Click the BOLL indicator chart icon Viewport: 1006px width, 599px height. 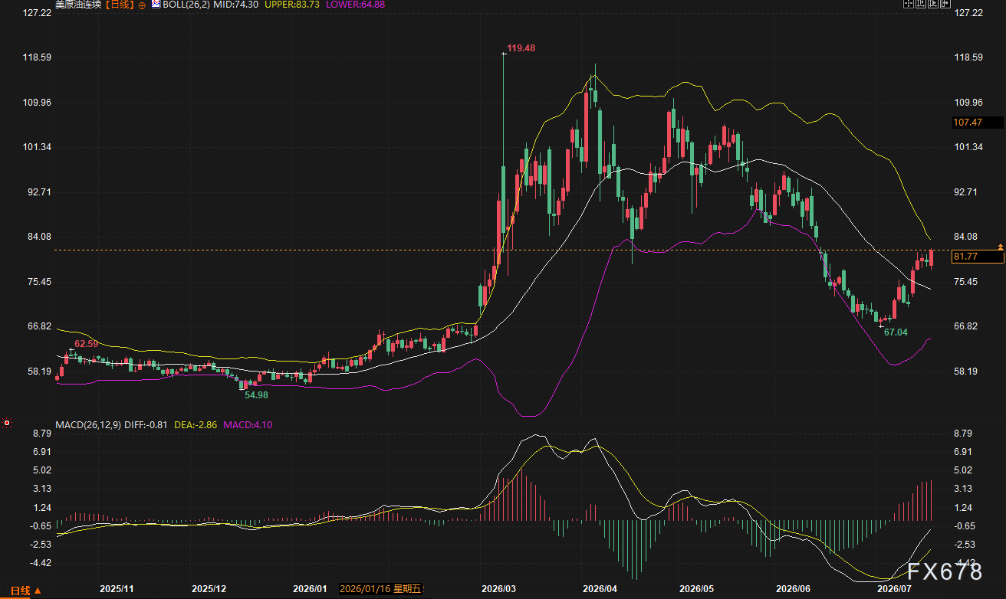pyautogui.click(x=155, y=4)
